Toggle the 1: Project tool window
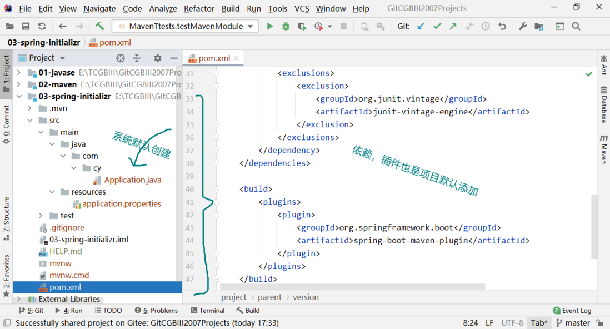 pos(6,73)
